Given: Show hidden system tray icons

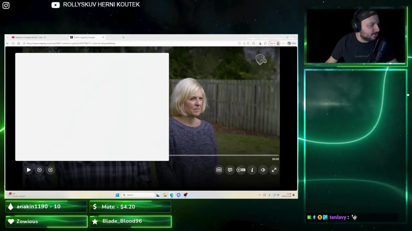Looking at the screenshot, I should 259,195.
